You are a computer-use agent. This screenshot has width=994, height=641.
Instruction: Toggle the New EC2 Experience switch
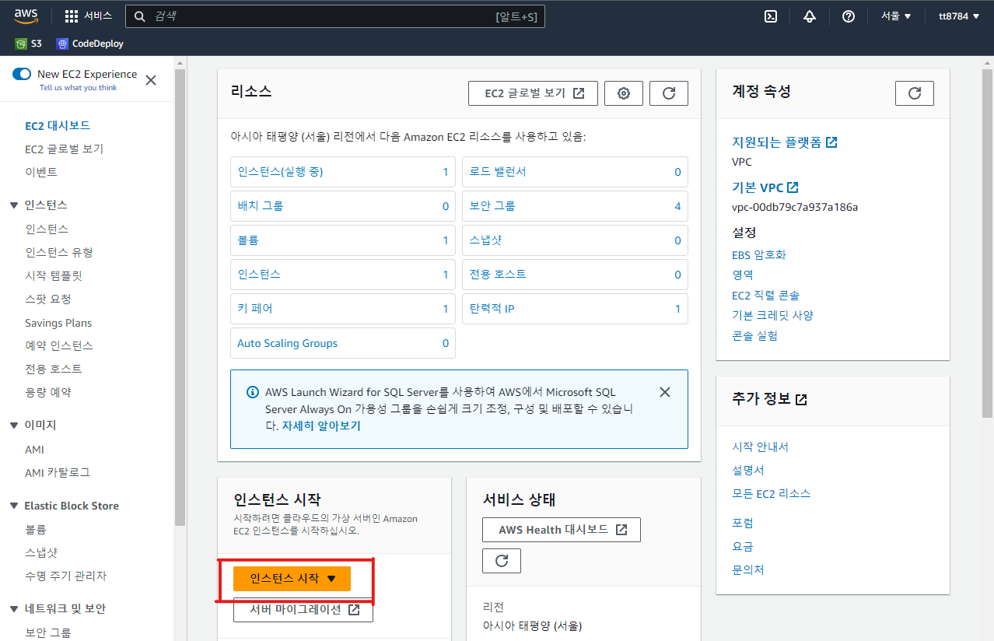point(22,74)
